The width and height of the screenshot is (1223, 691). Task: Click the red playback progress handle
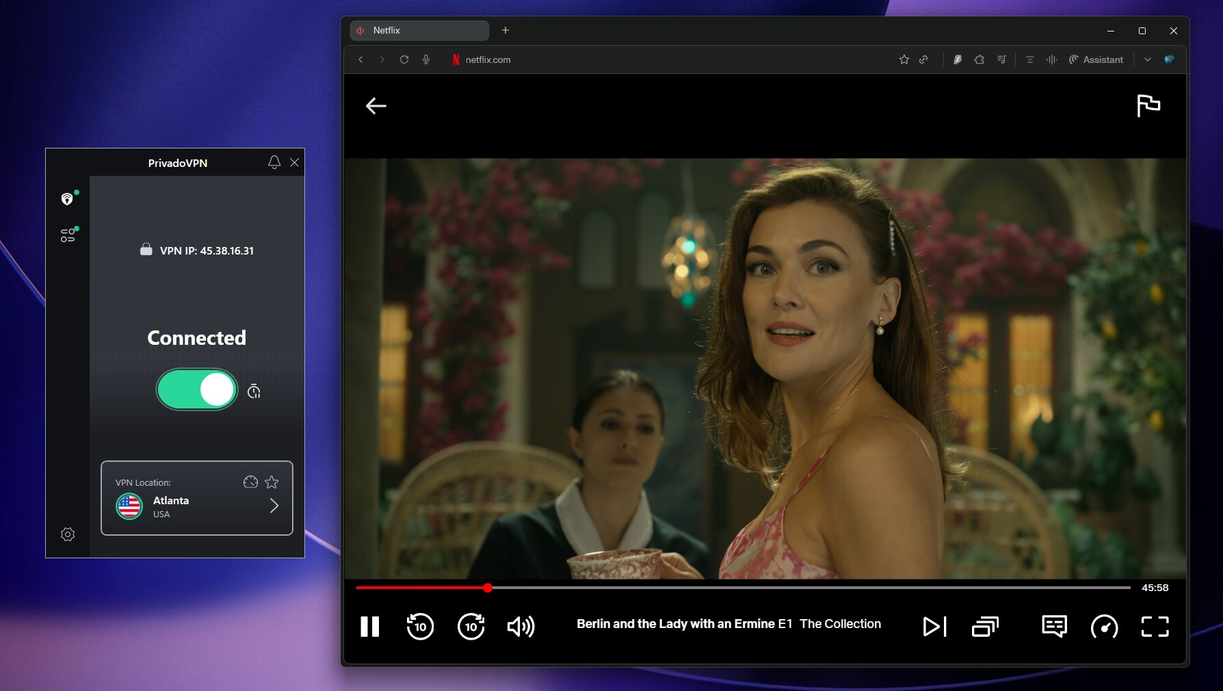pyautogui.click(x=487, y=588)
